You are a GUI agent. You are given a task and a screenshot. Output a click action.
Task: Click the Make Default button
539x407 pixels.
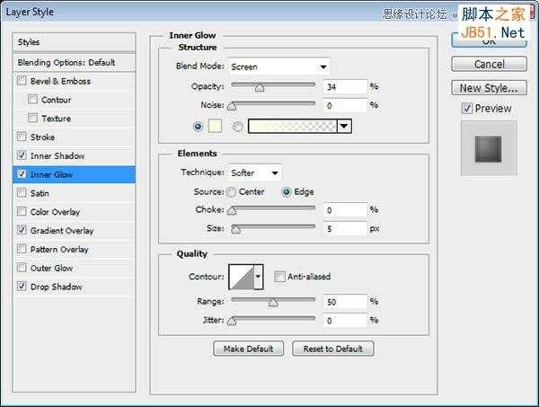pyautogui.click(x=249, y=349)
